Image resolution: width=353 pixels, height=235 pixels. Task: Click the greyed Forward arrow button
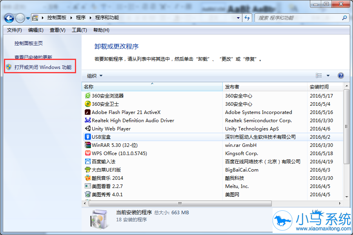click(x=20, y=18)
